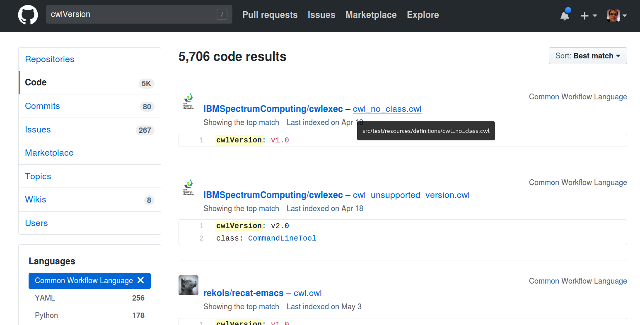Screen dimensions: 640x325
Task: Click the CommandLineTool code token
Action: click(282, 238)
